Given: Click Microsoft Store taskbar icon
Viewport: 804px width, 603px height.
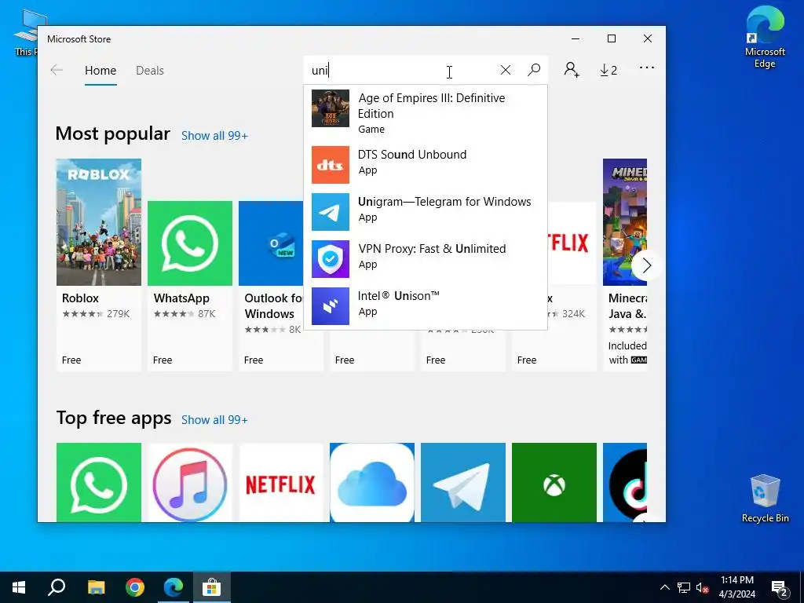Looking at the screenshot, I should coord(211,587).
